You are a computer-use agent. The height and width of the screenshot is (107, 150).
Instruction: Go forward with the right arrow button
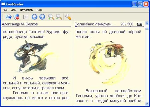(x=42, y=17)
